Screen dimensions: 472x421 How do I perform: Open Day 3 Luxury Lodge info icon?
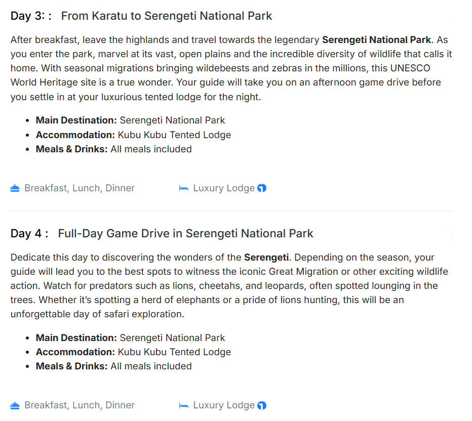pyautogui.click(x=262, y=188)
